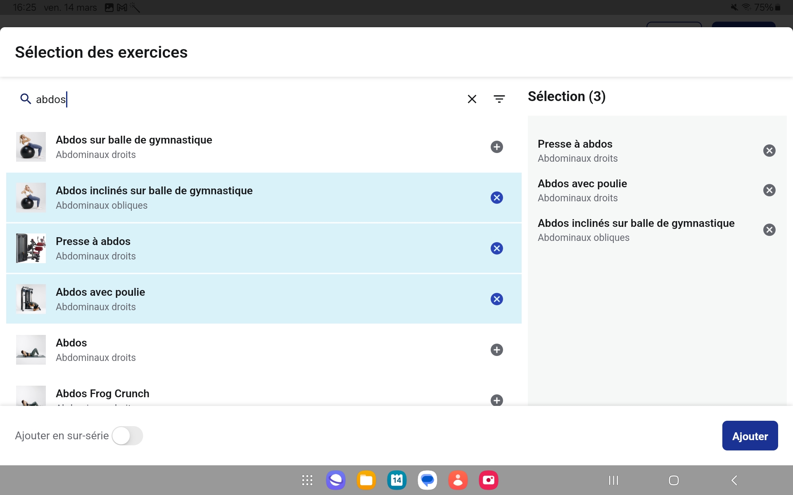Open the My Files folder icon in the taskbar

[x=366, y=480]
